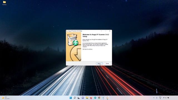Open the Wi-Fi network tray icon

tap(164, 98)
